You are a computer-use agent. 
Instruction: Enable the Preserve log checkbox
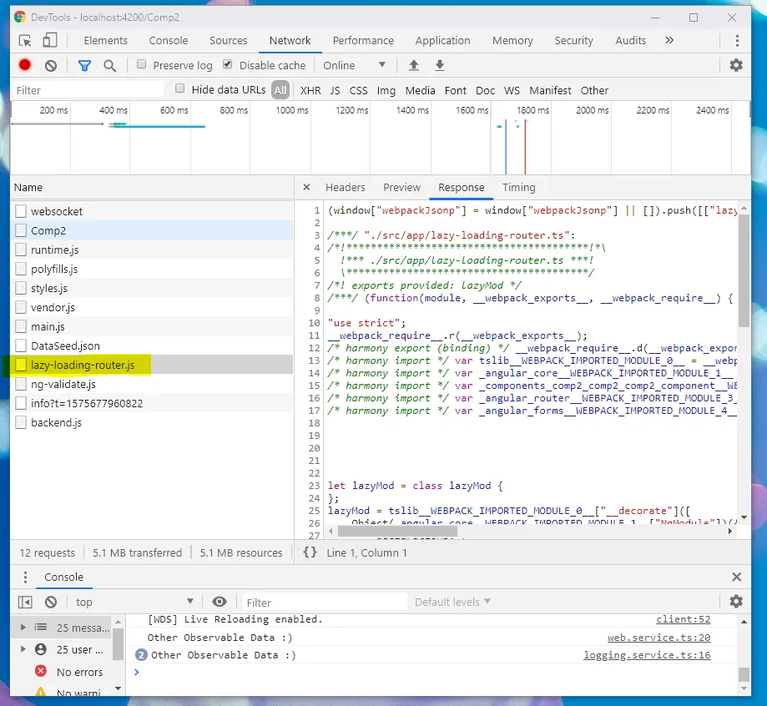point(142,65)
